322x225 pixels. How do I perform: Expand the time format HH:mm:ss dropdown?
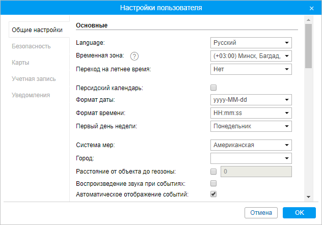coord(251,113)
